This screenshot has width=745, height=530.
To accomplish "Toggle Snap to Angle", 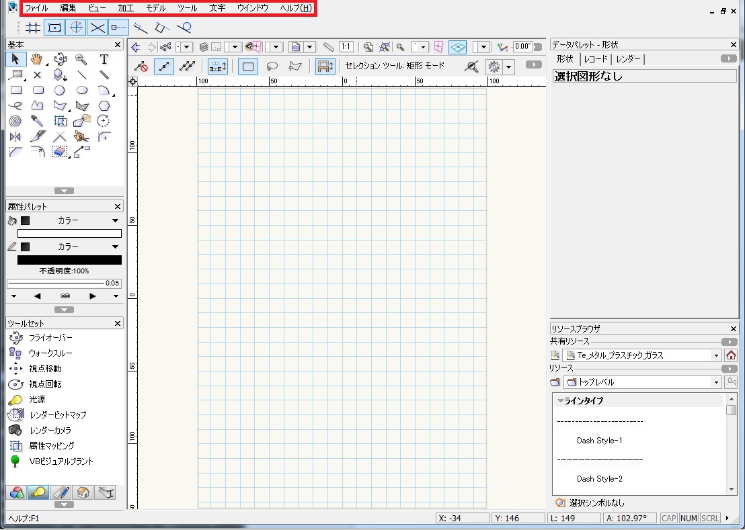I will click(75, 28).
